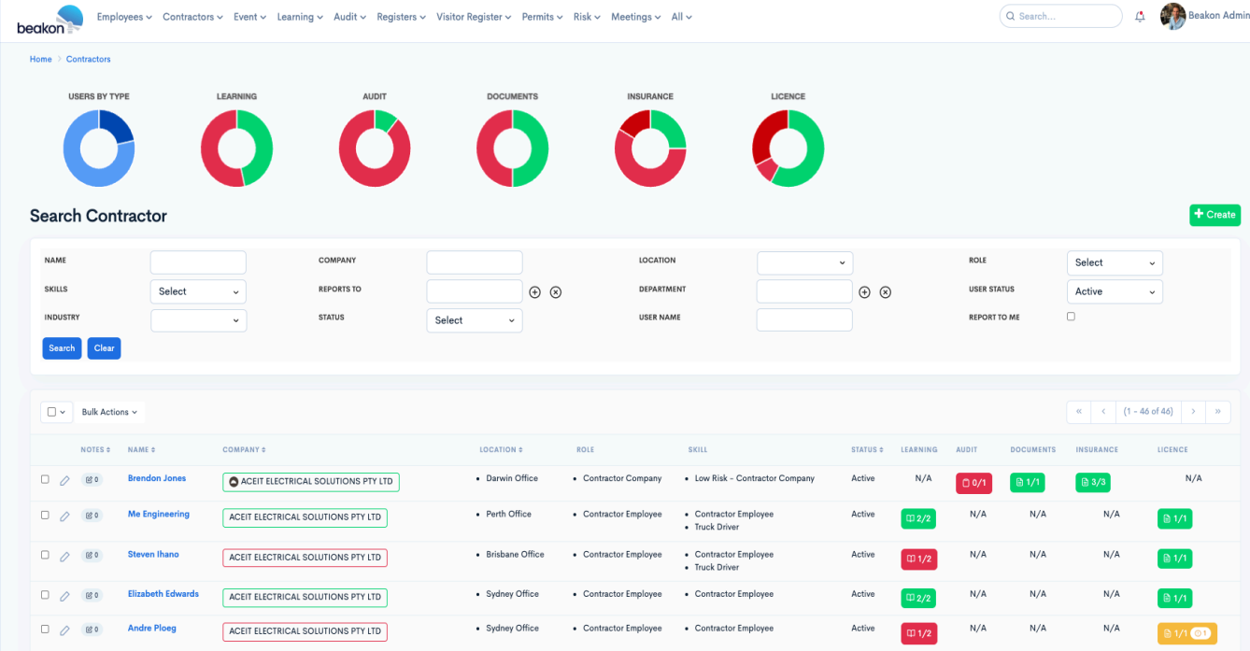Click the blue Search button
This screenshot has width=1250, height=651.
(62, 348)
